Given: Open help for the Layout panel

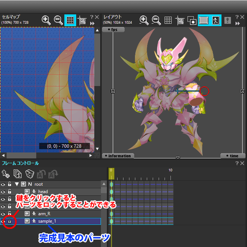Looking at the screenshot, I should coord(237,17).
